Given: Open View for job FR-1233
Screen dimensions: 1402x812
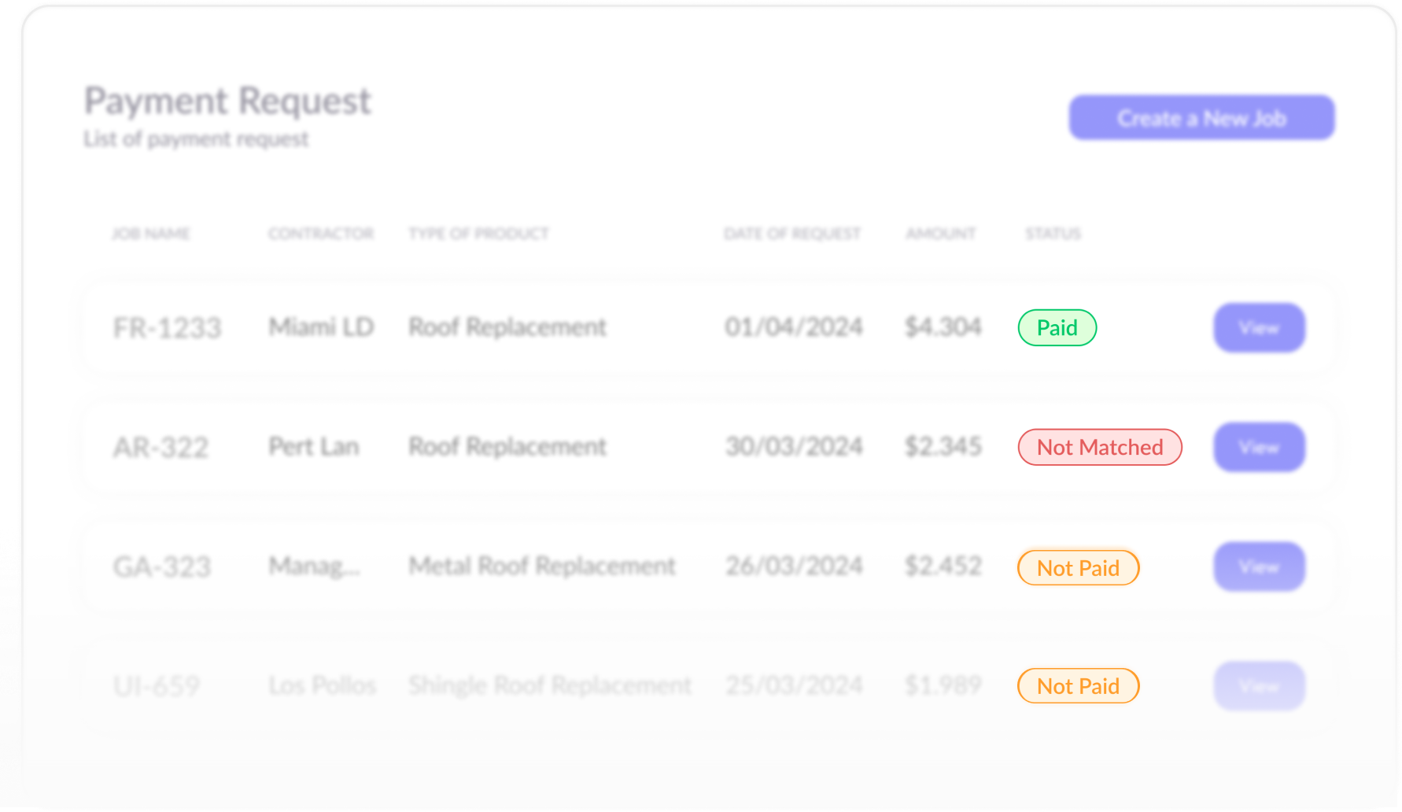Looking at the screenshot, I should coord(1259,327).
